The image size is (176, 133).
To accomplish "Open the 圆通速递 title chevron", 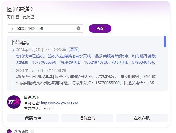I will tap(32, 9).
